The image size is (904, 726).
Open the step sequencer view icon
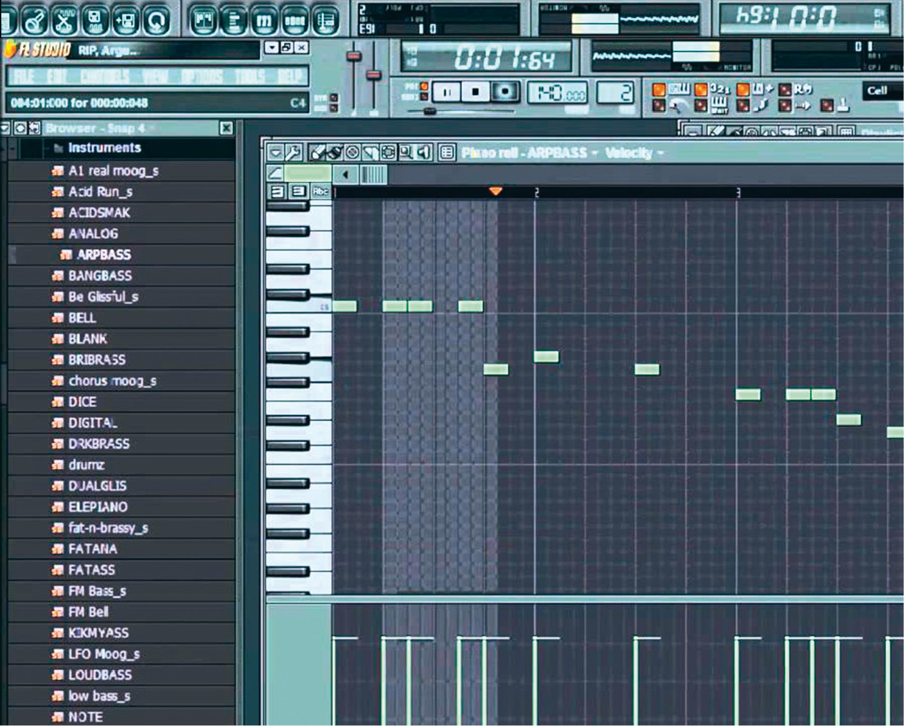[x=235, y=20]
